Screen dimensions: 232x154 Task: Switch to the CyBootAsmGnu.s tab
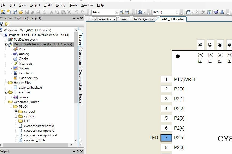point(103,19)
